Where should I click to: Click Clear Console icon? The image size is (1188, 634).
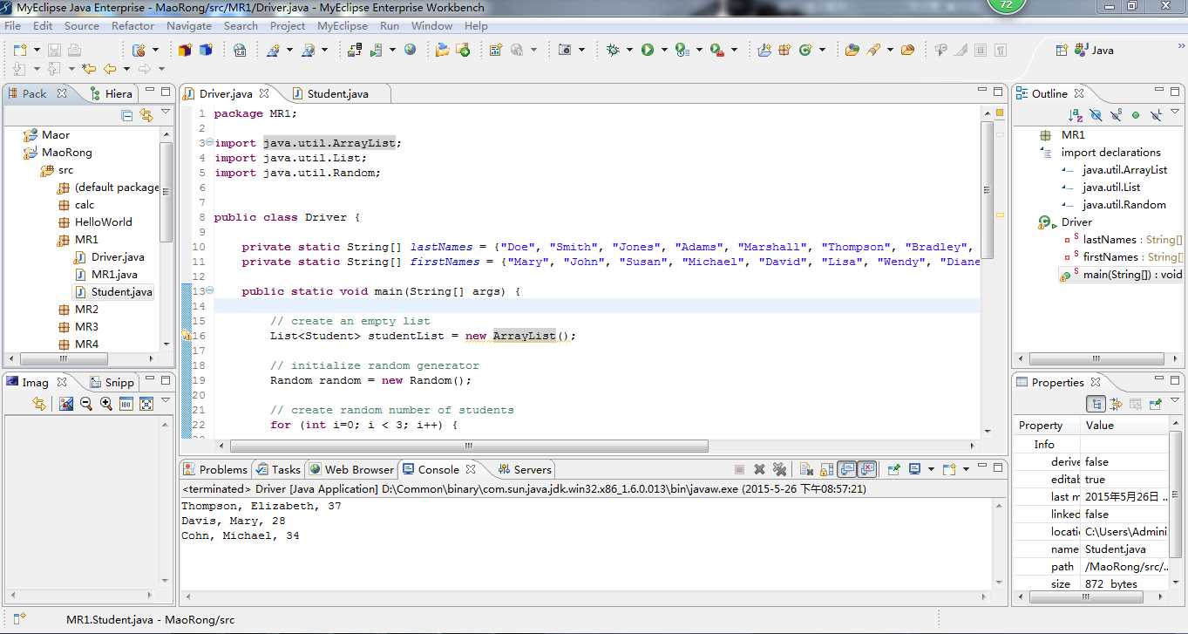tap(806, 469)
